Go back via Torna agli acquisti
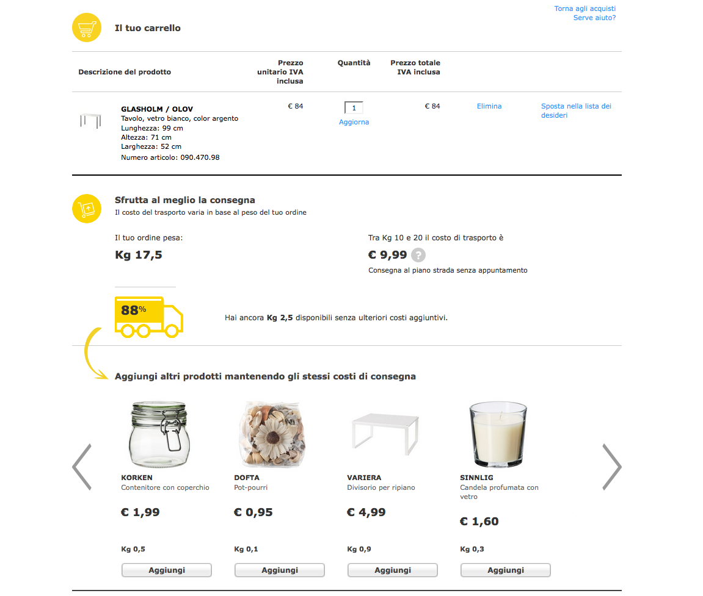Screen dimensions: 703x596 [x=585, y=9]
